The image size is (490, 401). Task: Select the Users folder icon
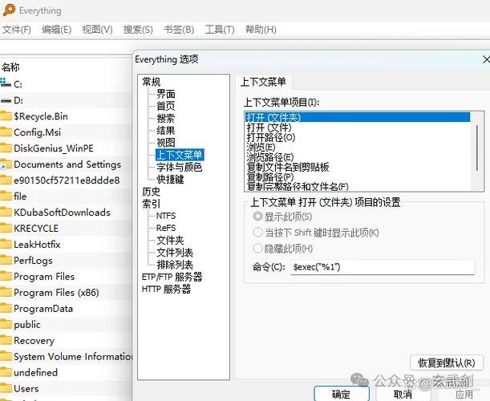[x=6, y=388]
